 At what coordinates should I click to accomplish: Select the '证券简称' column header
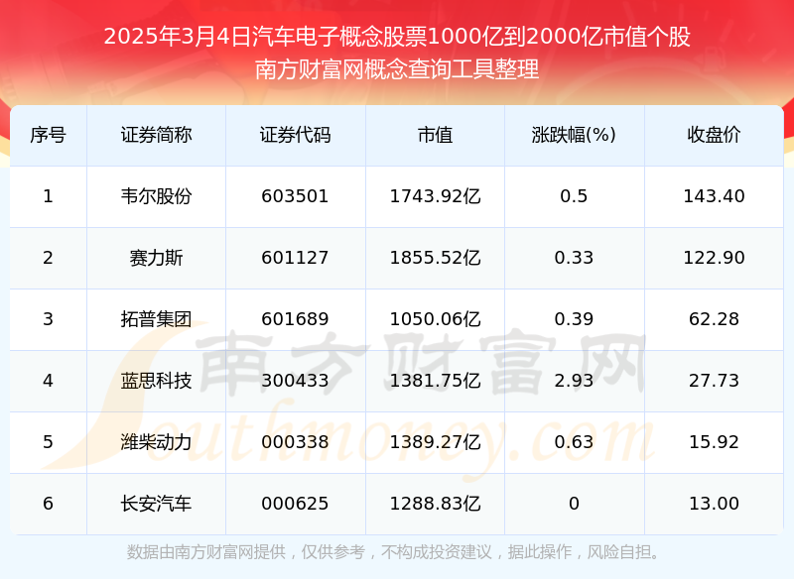coord(156,135)
